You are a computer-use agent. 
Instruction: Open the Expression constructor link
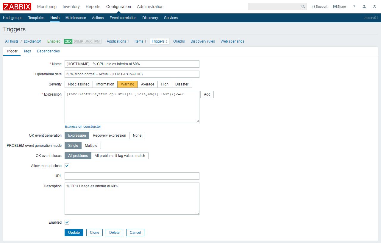click(x=83, y=127)
